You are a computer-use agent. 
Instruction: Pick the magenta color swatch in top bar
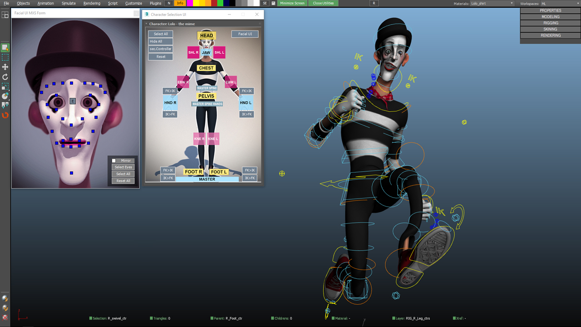point(190,3)
